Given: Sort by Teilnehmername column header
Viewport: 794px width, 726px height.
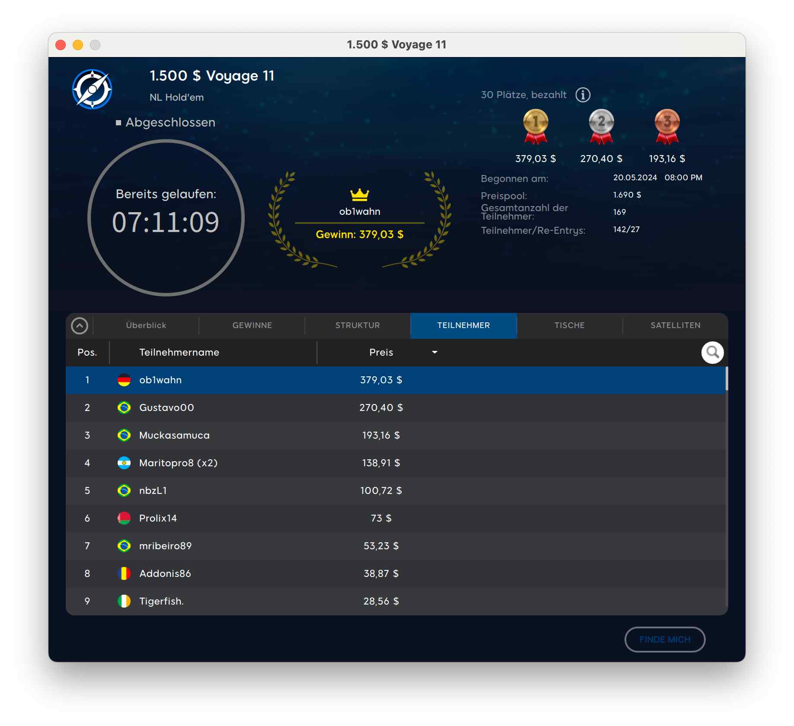Looking at the screenshot, I should pyautogui.click(x=179, y=353).
